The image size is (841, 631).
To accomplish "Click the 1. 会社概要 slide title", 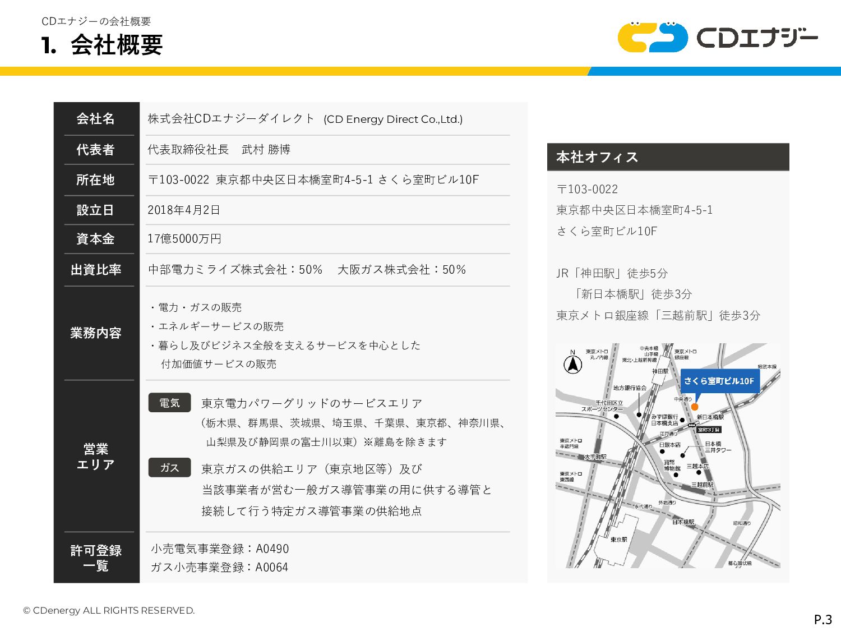I will pos(102,45).
